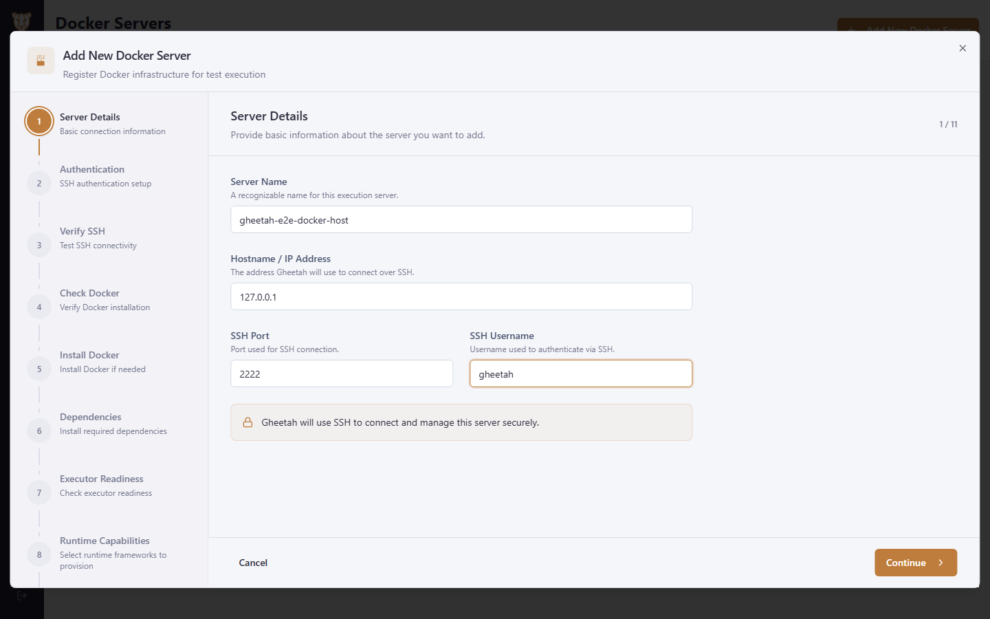Click 'Install required dependencies' subtitle
Screen dimensions: 990x619
(x=113, y=431)
